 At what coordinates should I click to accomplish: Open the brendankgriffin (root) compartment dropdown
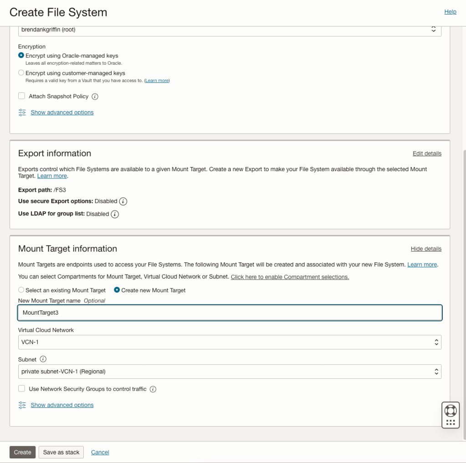(230, 30)
